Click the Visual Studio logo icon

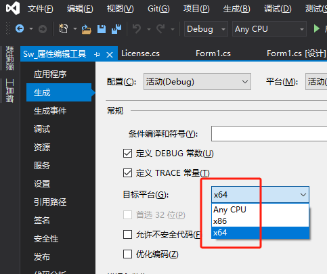click(x=12, y=8)
